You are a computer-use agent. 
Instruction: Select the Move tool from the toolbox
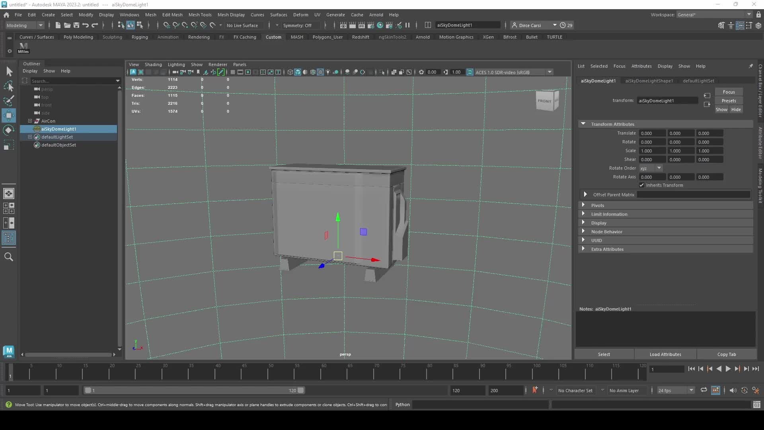coord(9,115)
